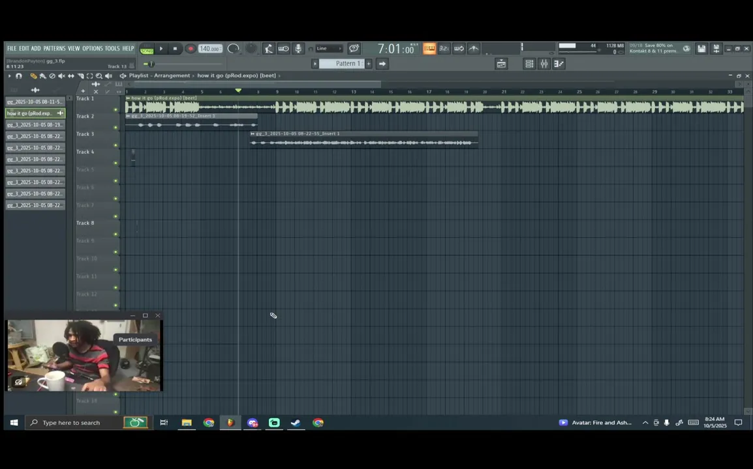
Task: Mute Track 1 using its green dot
Action: click(115, 110)
